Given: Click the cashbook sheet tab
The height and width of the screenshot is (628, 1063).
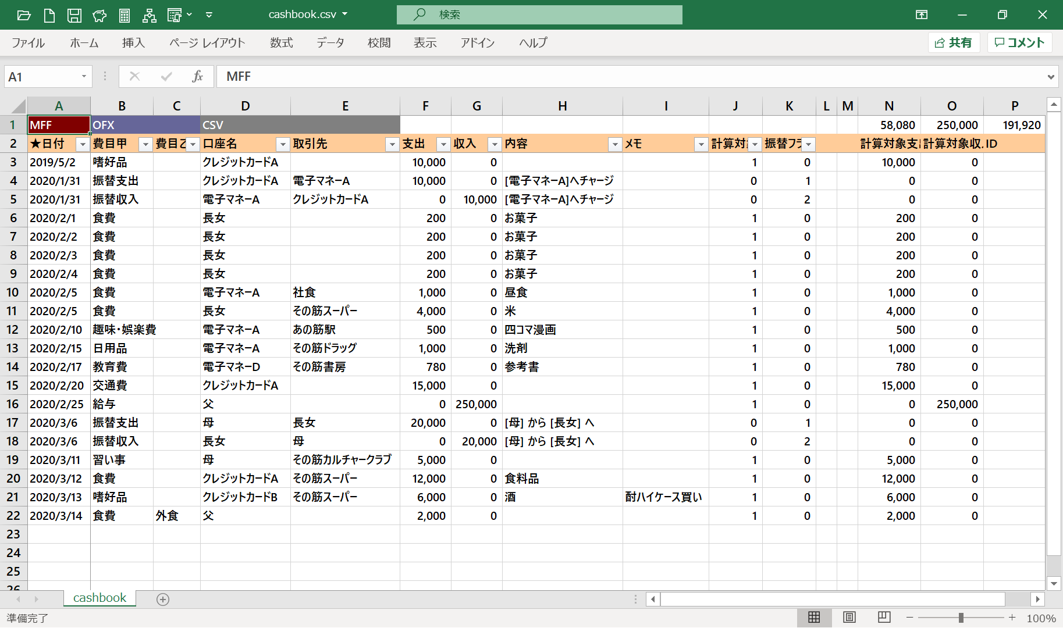Looking at the screenshot, I should pos(99,598).
